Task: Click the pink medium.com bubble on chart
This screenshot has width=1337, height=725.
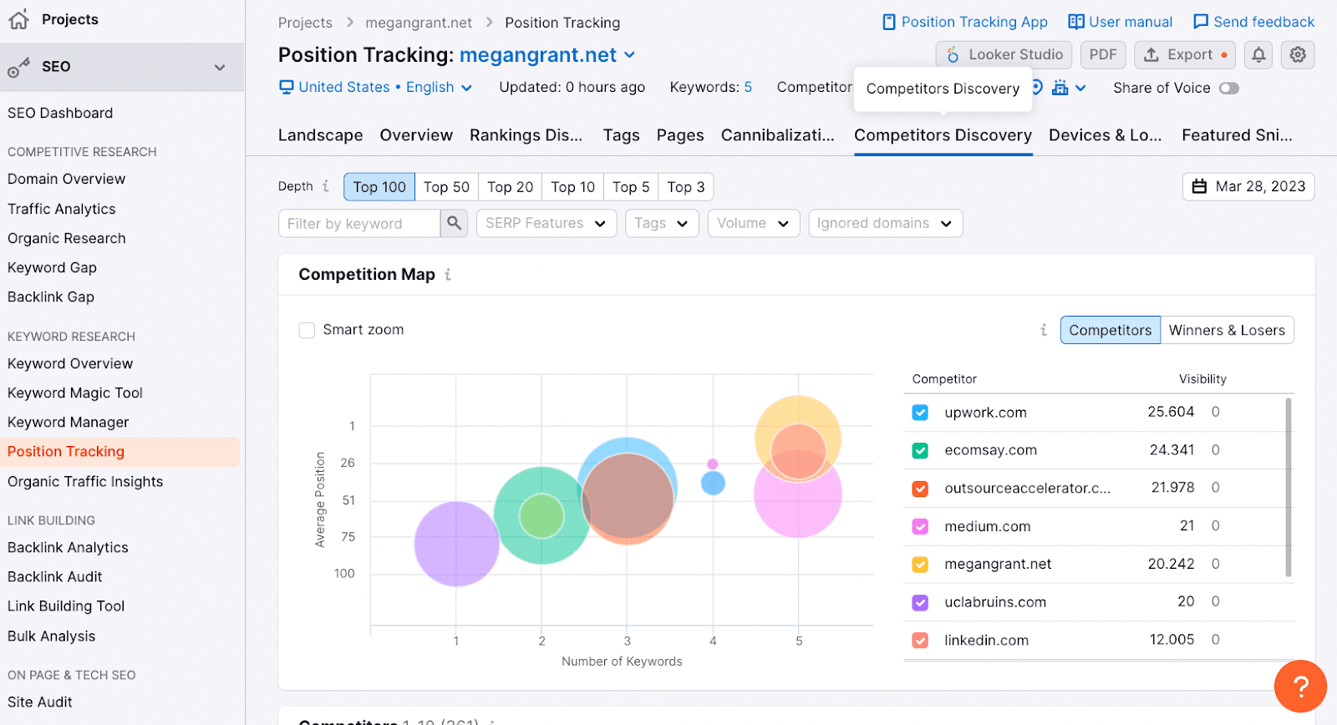Action: [798, 511]
